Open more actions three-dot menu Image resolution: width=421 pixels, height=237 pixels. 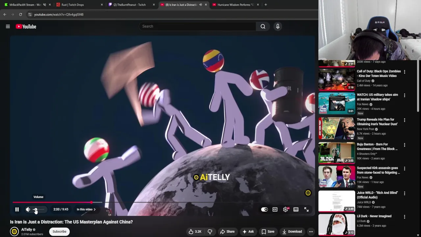pyautogui.click(x=311, y=231)
